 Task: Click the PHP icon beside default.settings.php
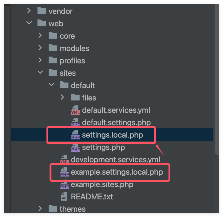pyautogui.click(x=76, y=123)
